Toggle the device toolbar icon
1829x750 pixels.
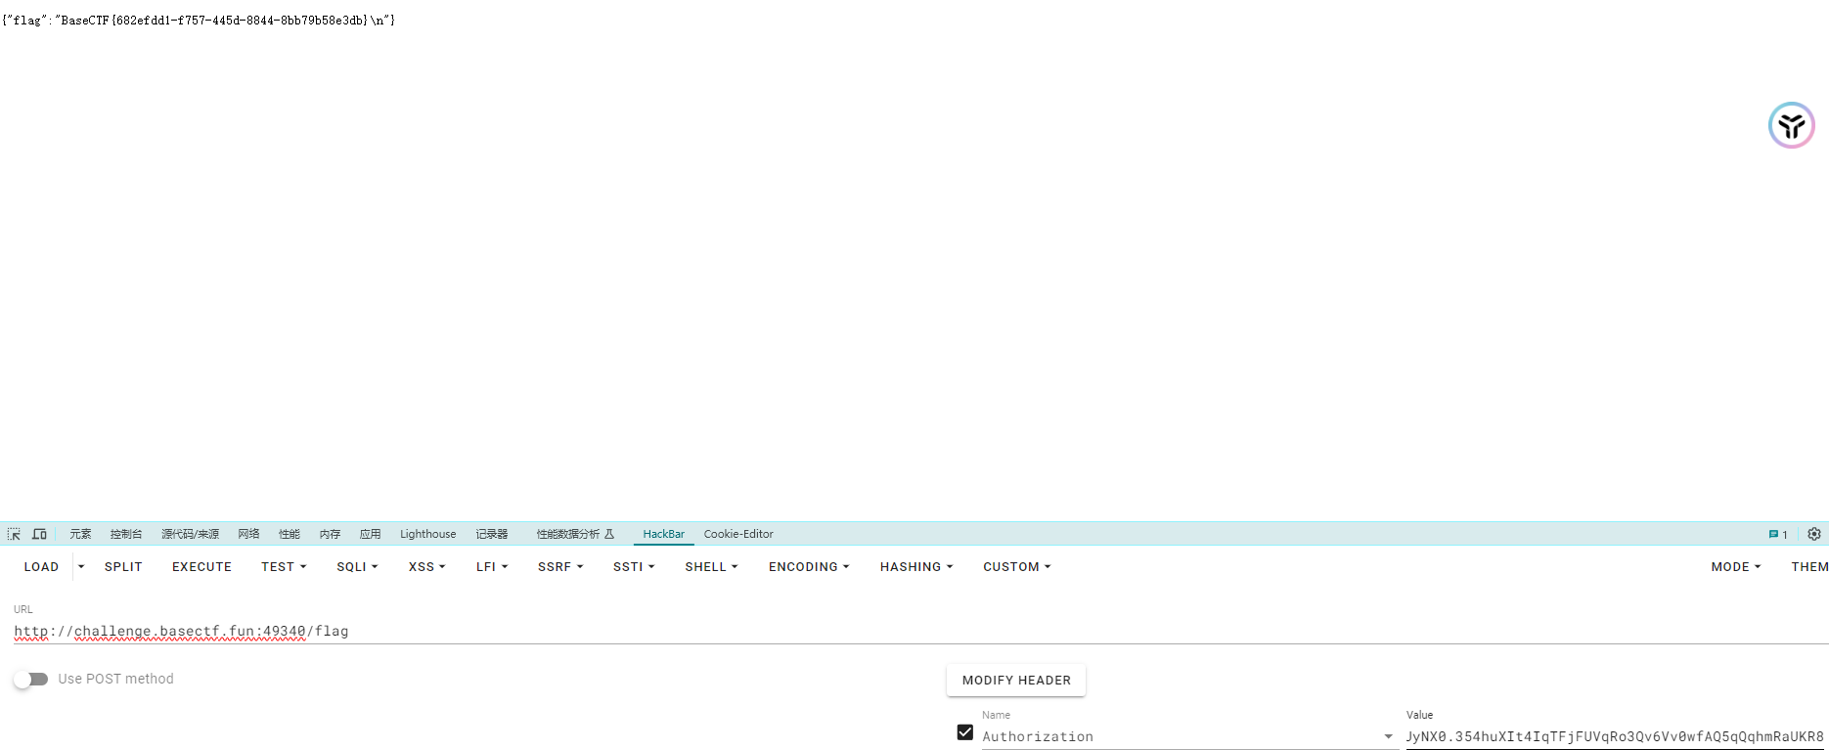[39, 534]
